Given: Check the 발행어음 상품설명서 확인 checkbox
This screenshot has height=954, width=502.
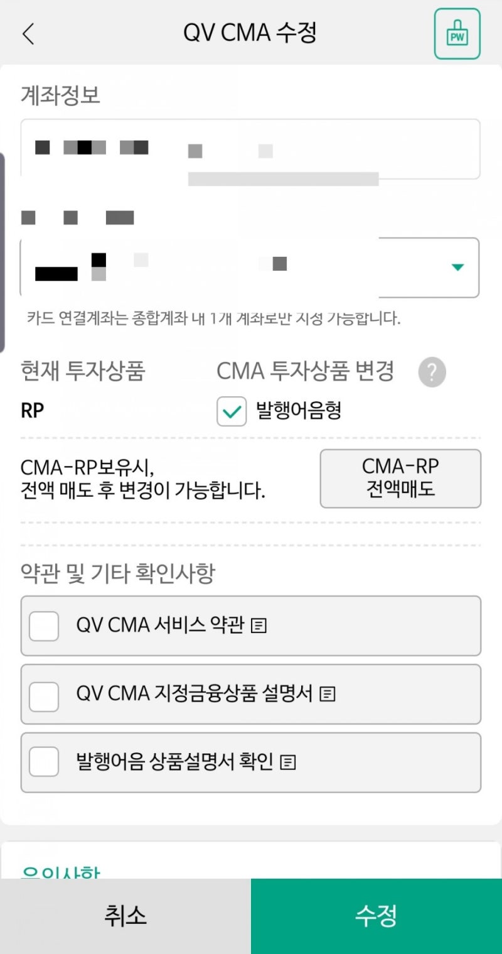Looking at the screenshot, I should pos(44,762).
